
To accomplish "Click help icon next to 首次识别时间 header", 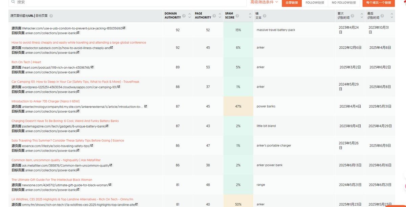I will pos(352,16).
